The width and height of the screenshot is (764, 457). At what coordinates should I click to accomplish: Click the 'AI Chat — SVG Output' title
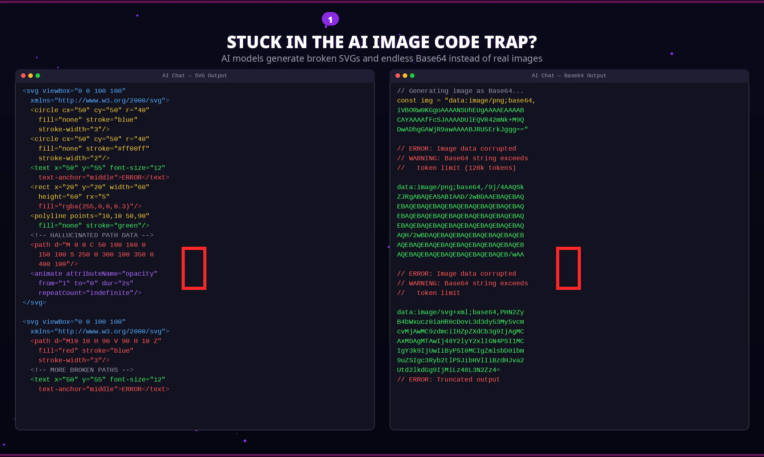click(195, 76)
